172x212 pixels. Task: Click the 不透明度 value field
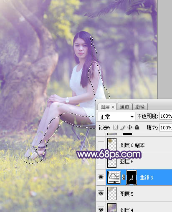click(x=166, y=116)
